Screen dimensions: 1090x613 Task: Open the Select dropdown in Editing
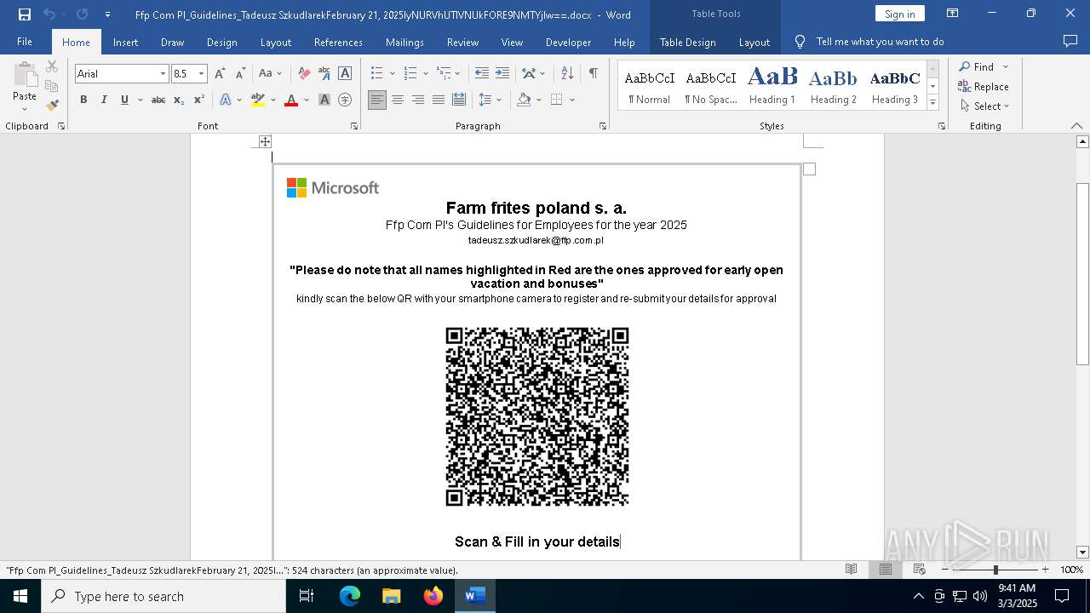tap(984, 106)
